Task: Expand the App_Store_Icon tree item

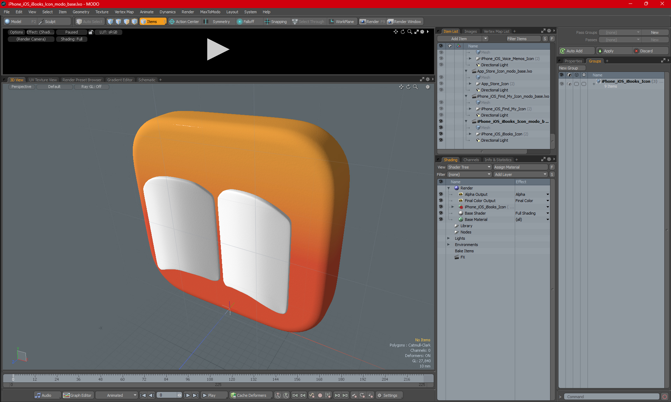Action: (470, 84)
